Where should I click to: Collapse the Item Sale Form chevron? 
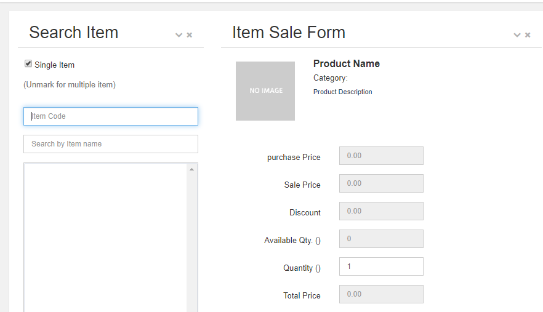tap(517, 35)
